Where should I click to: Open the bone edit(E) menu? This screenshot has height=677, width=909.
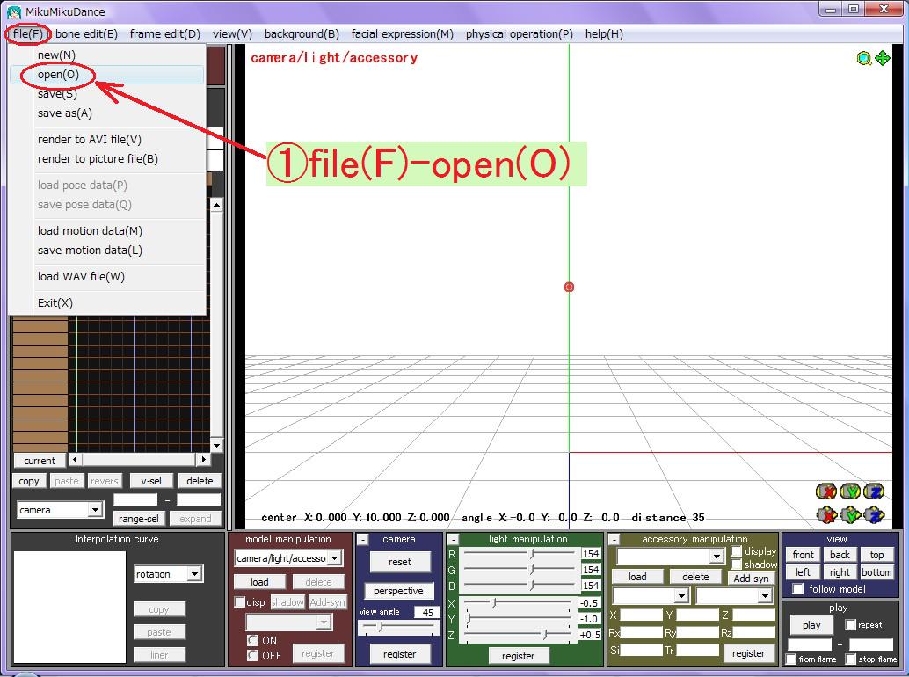tap(86, 34)
